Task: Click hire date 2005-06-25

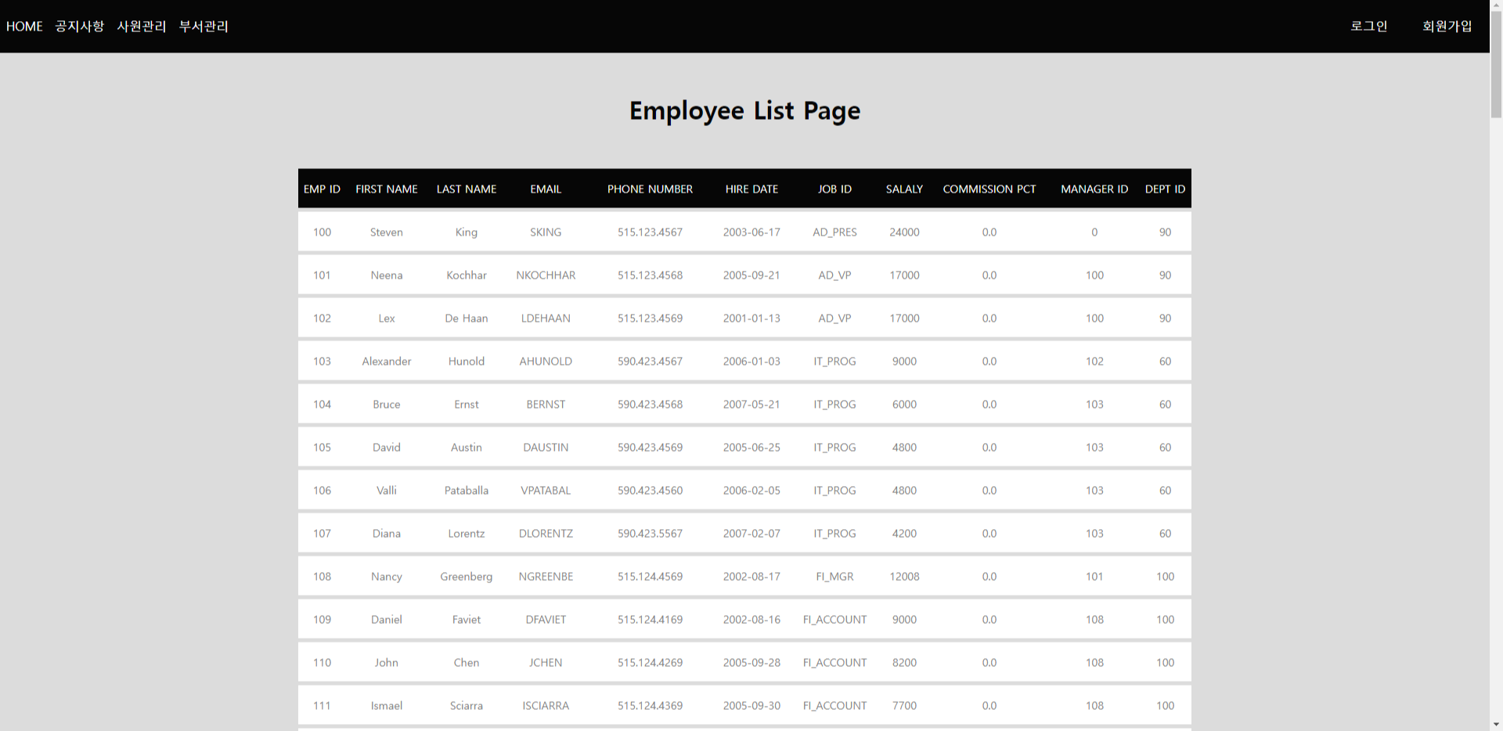Action: coord(751,447)
